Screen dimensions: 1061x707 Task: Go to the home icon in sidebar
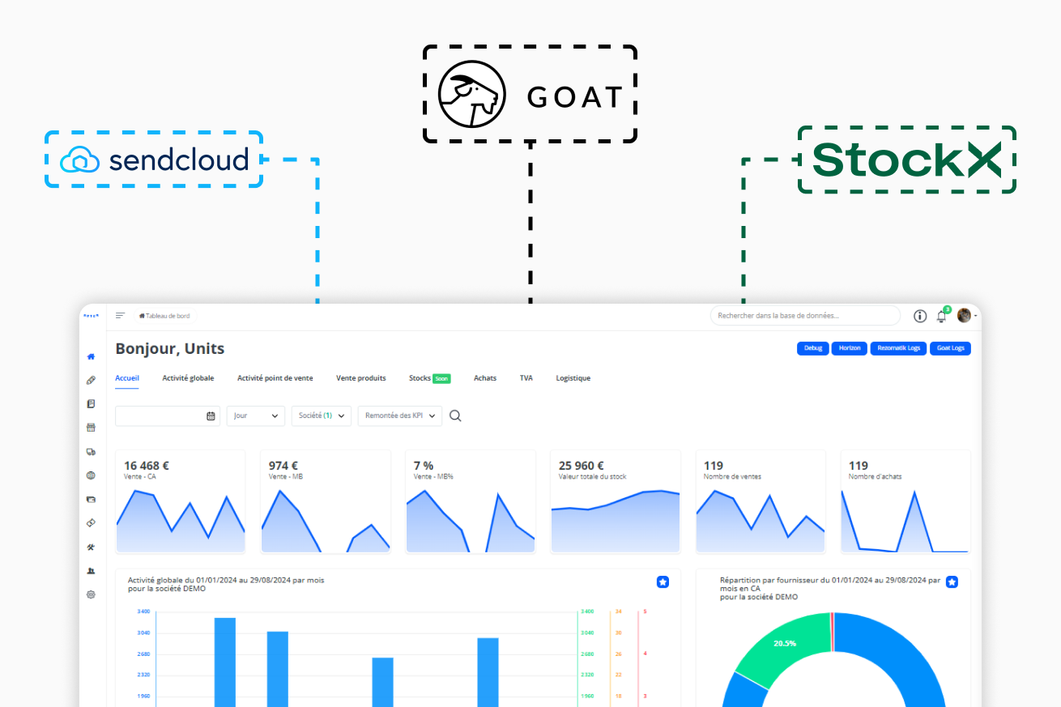click(91, 356)
